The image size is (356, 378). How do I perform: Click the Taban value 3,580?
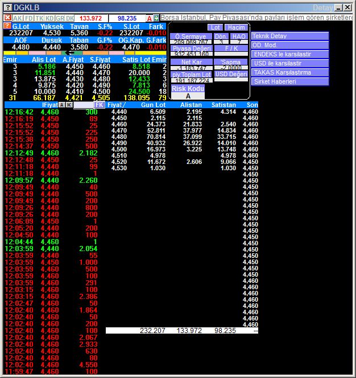(x=79, y=47)
